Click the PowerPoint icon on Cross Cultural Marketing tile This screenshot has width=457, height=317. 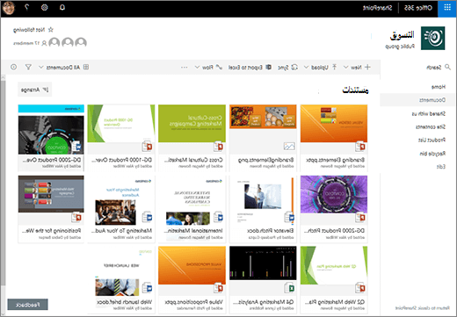(x=218, y=147)
